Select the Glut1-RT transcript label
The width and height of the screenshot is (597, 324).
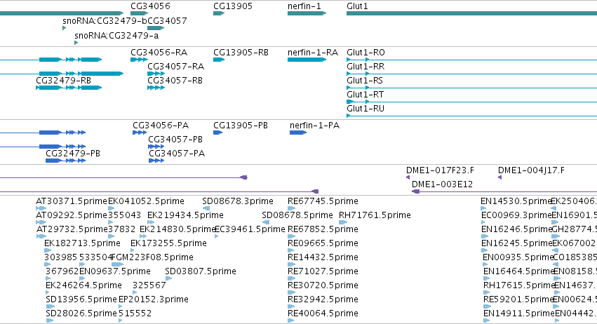click(x=365, y=95)
